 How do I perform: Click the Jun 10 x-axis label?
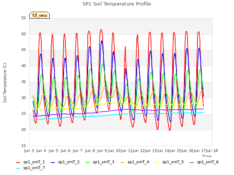(114, 151)
